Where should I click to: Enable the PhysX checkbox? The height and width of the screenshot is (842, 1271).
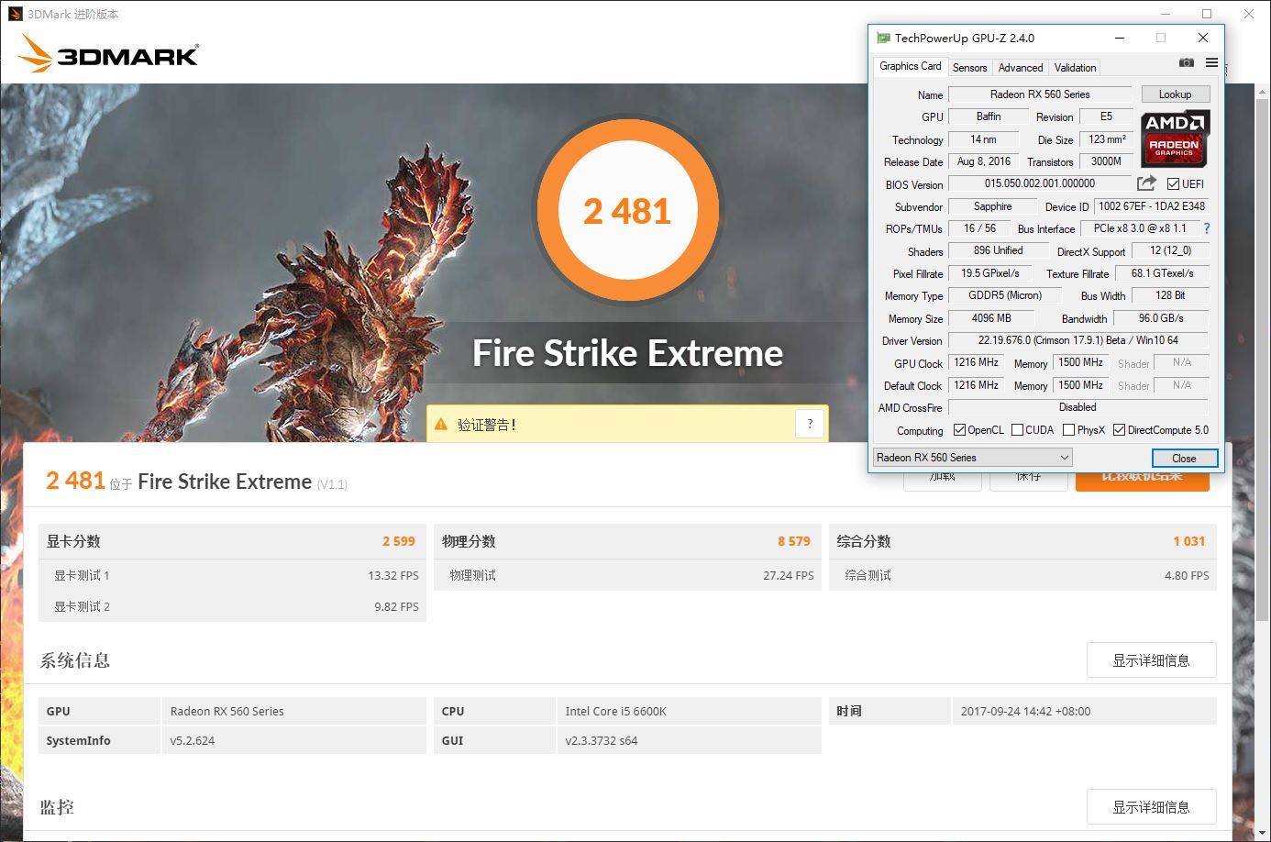point(1068,430)
